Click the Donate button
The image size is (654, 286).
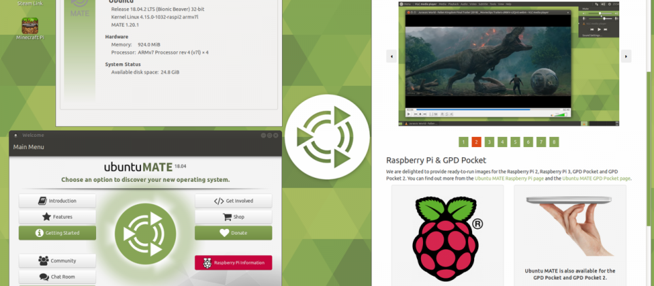[x=234, y=233]
